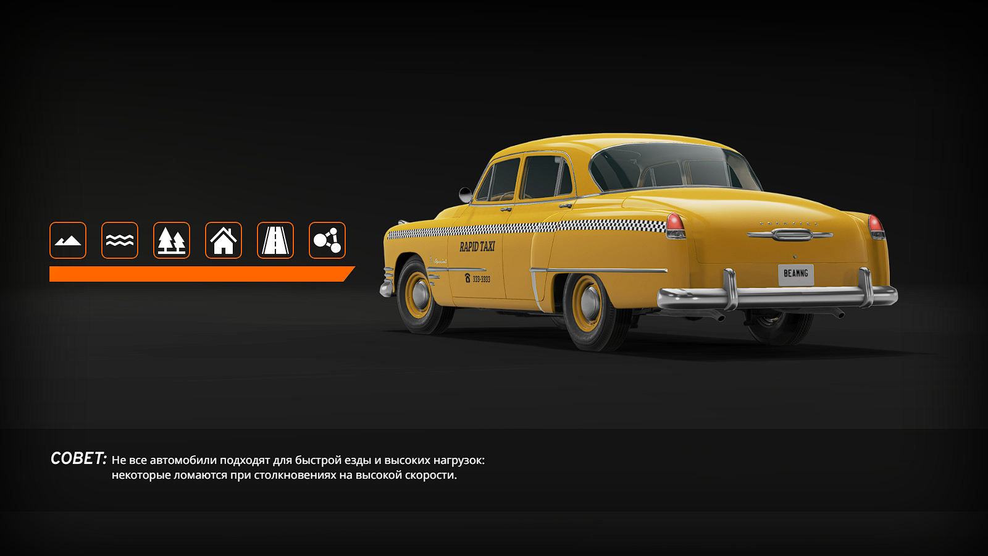Click the yellow taxi car image
988x556 pixels.
[638, 242]
